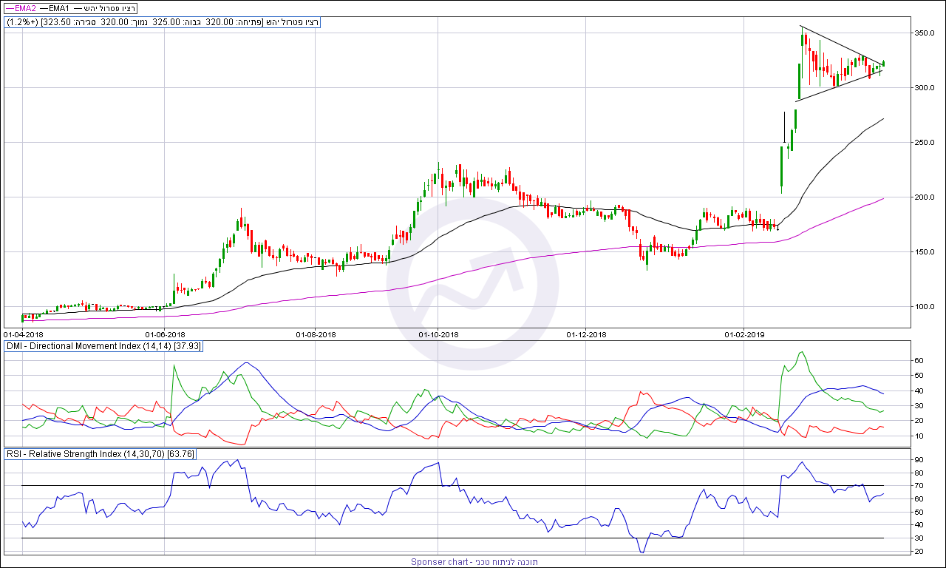946x568 pixels.
Task: Click the OHLC price info box
Action: coord(162,22)
